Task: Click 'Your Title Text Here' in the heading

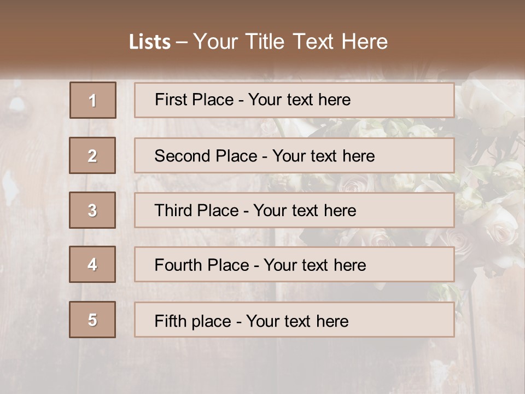Action: click(x=290, y=42)
